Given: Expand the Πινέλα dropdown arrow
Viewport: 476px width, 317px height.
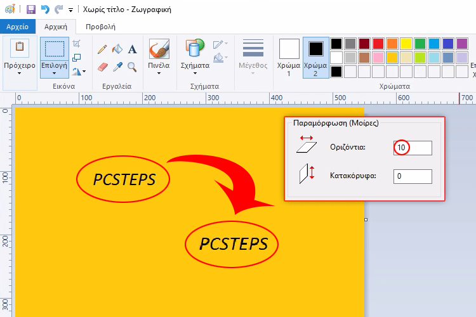Looking at the screenshot, I should point(159,74).
